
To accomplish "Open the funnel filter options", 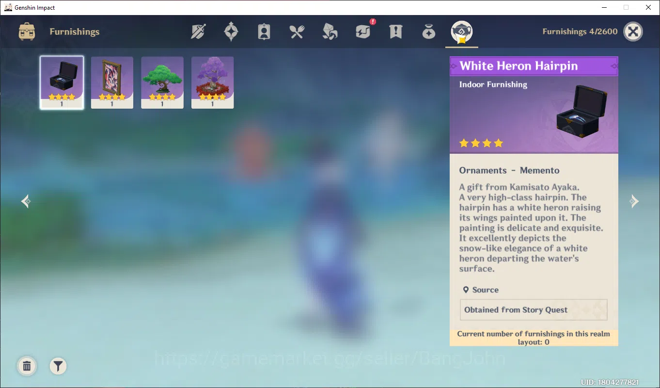I will [58, 366].
